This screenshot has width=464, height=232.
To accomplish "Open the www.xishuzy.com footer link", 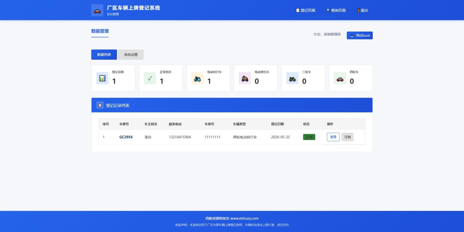I will (244, 218).
